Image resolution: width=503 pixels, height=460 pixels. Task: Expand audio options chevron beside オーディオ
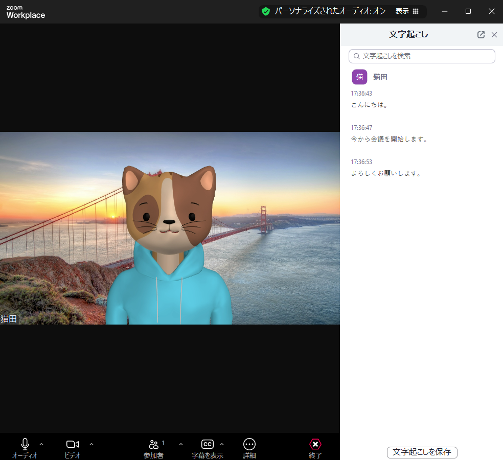41,444
